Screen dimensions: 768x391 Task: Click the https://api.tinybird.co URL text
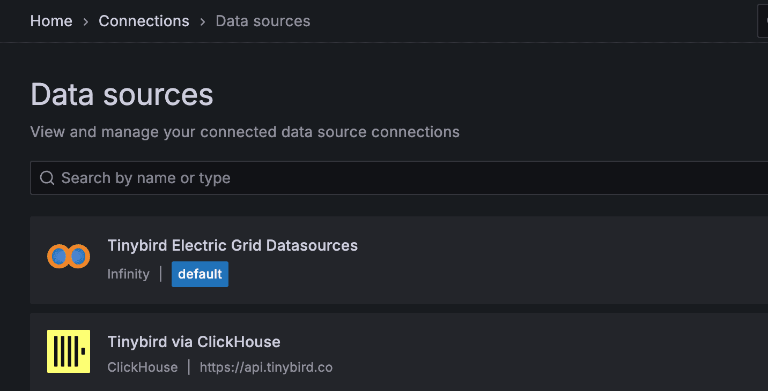coord(266,367)
